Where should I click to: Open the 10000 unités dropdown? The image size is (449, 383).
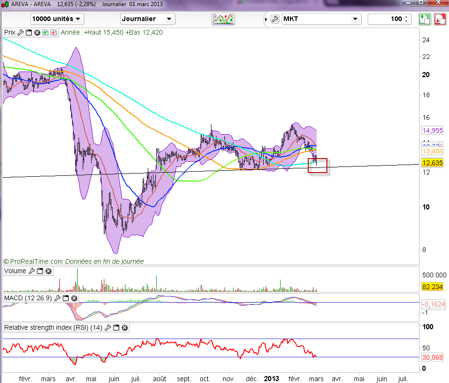(x=57, y=19)
